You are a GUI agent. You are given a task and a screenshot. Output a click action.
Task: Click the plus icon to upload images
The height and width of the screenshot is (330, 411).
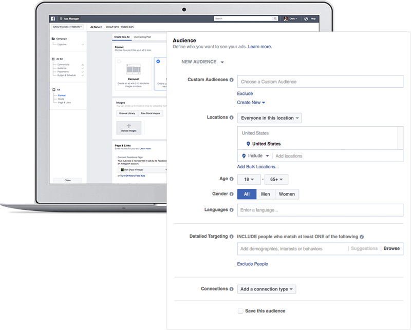point(128,126)
